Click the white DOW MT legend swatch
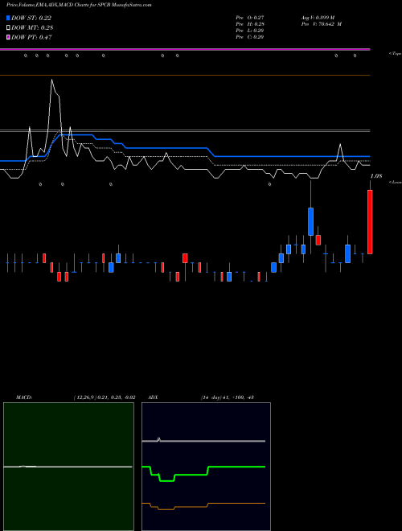 pyautogui.click(x=9, y=28)
